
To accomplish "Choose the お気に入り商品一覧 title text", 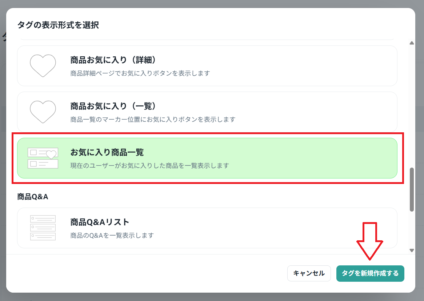I will [107, 153].
